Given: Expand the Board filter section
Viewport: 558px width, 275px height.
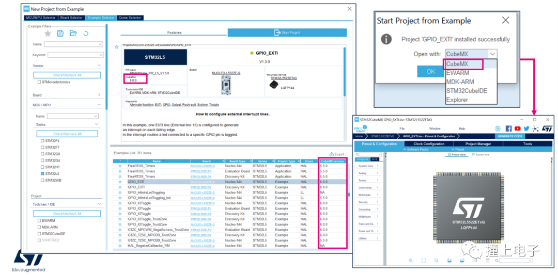Looking at the screenshot, I should (x=99, y=95).
